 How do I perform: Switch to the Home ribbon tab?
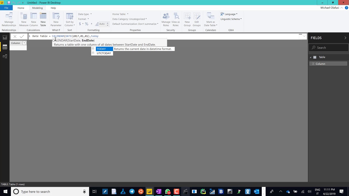point(21,8)
